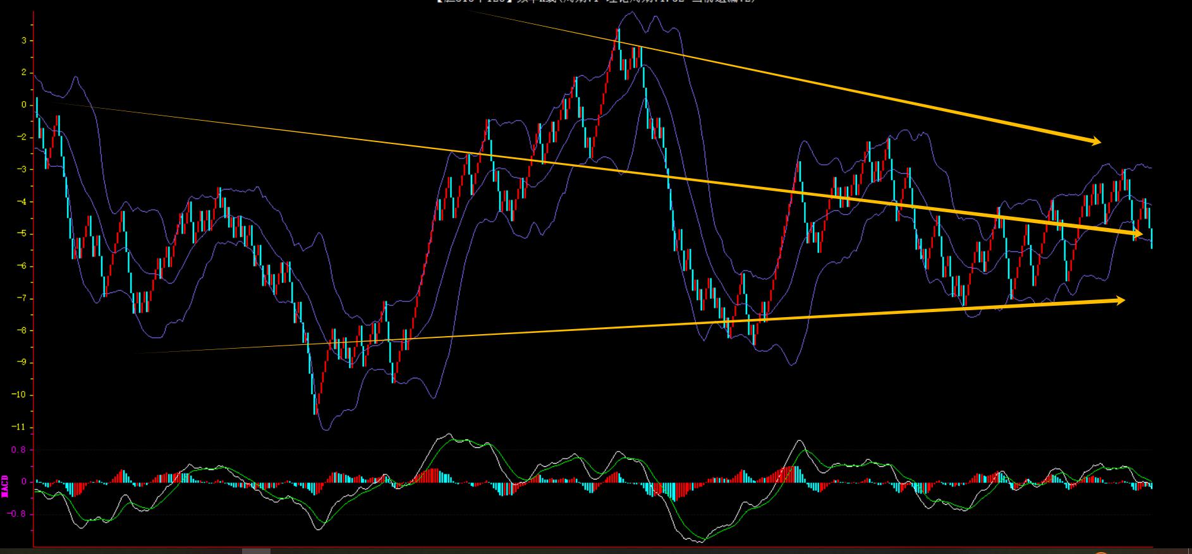Click the highest peak of the white MACD line
Viewport: 1192px width, 554px height.
(x=449, y=434)
